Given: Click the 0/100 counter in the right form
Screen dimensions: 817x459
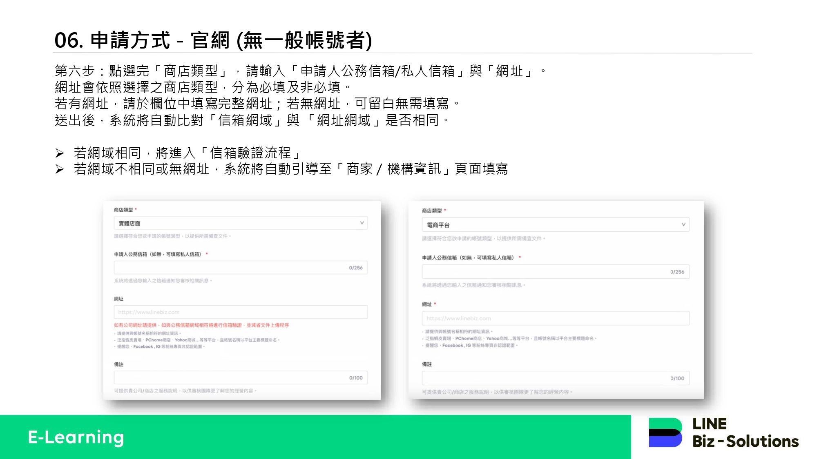Looking at the screenshot, I should [677, 378].
